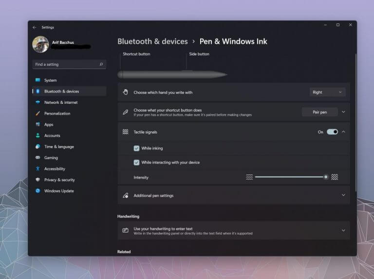Go to Apps settings

[x=70, y=124]
